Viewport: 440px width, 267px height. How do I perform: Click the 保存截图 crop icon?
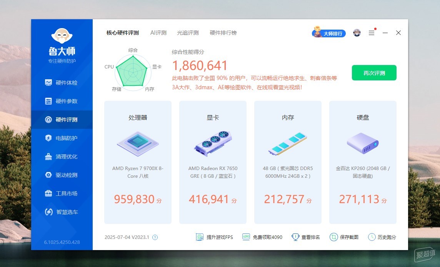[x=333, y=237]
